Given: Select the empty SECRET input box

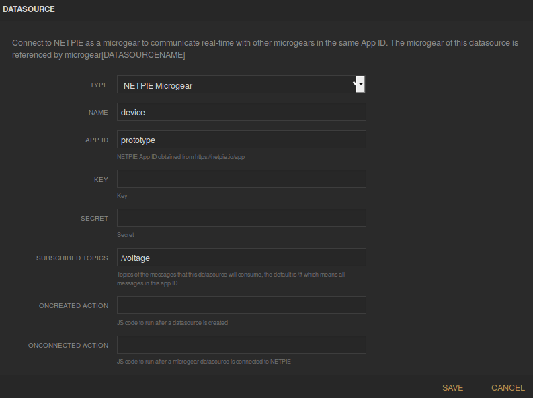Looking at the screenshot, I should [241, 218].
